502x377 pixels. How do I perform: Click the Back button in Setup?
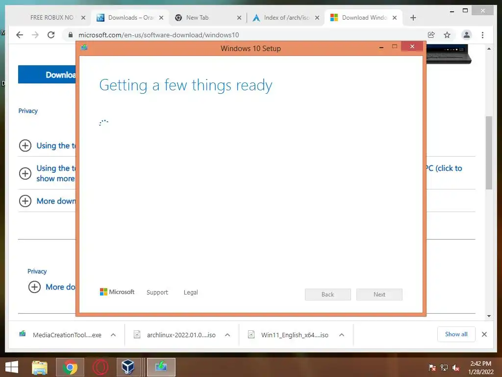[328, 295]
